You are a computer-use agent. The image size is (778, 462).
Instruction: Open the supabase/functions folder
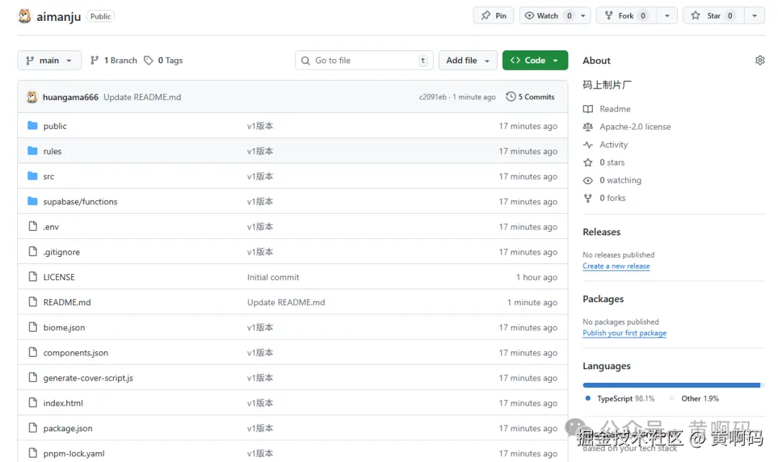point(81,201)
